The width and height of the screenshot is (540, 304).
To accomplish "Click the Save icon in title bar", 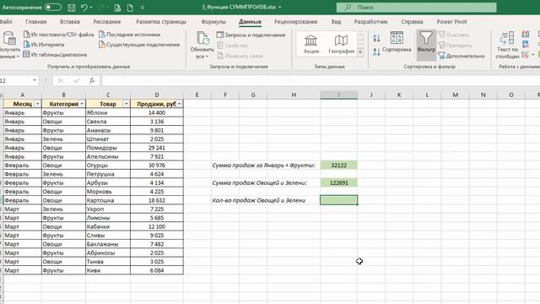I will (x=71, y=8).
